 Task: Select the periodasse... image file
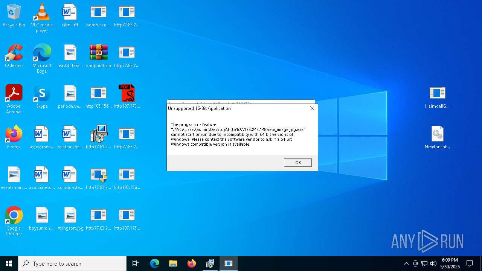pos(70,97)
